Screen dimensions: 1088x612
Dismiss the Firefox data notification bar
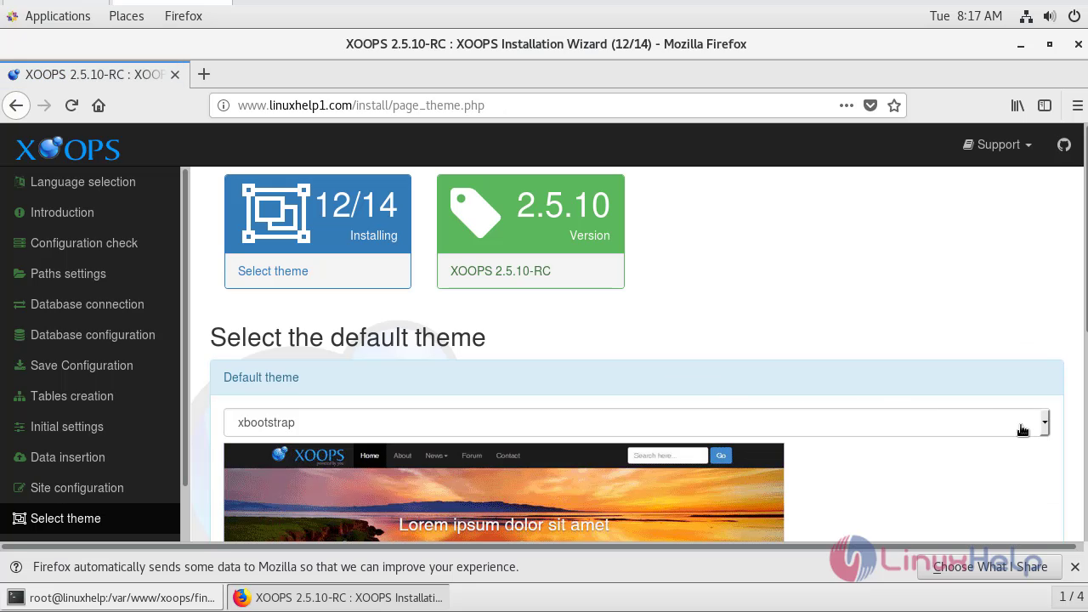click(x=1074, y=567)
